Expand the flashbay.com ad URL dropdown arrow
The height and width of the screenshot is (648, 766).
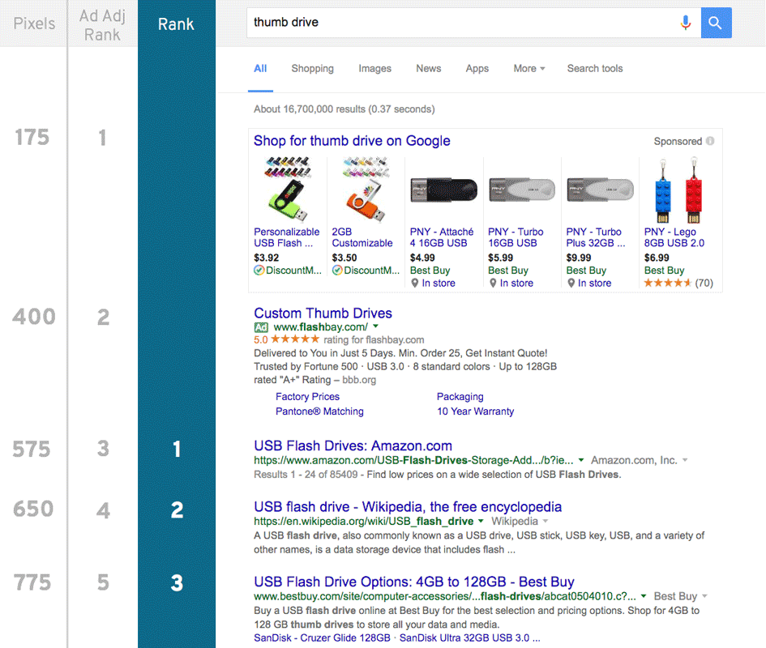[x=375, y=326]
